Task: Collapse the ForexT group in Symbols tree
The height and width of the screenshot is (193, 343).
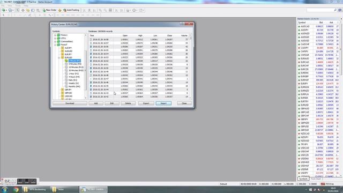Action: coord(55,44)
